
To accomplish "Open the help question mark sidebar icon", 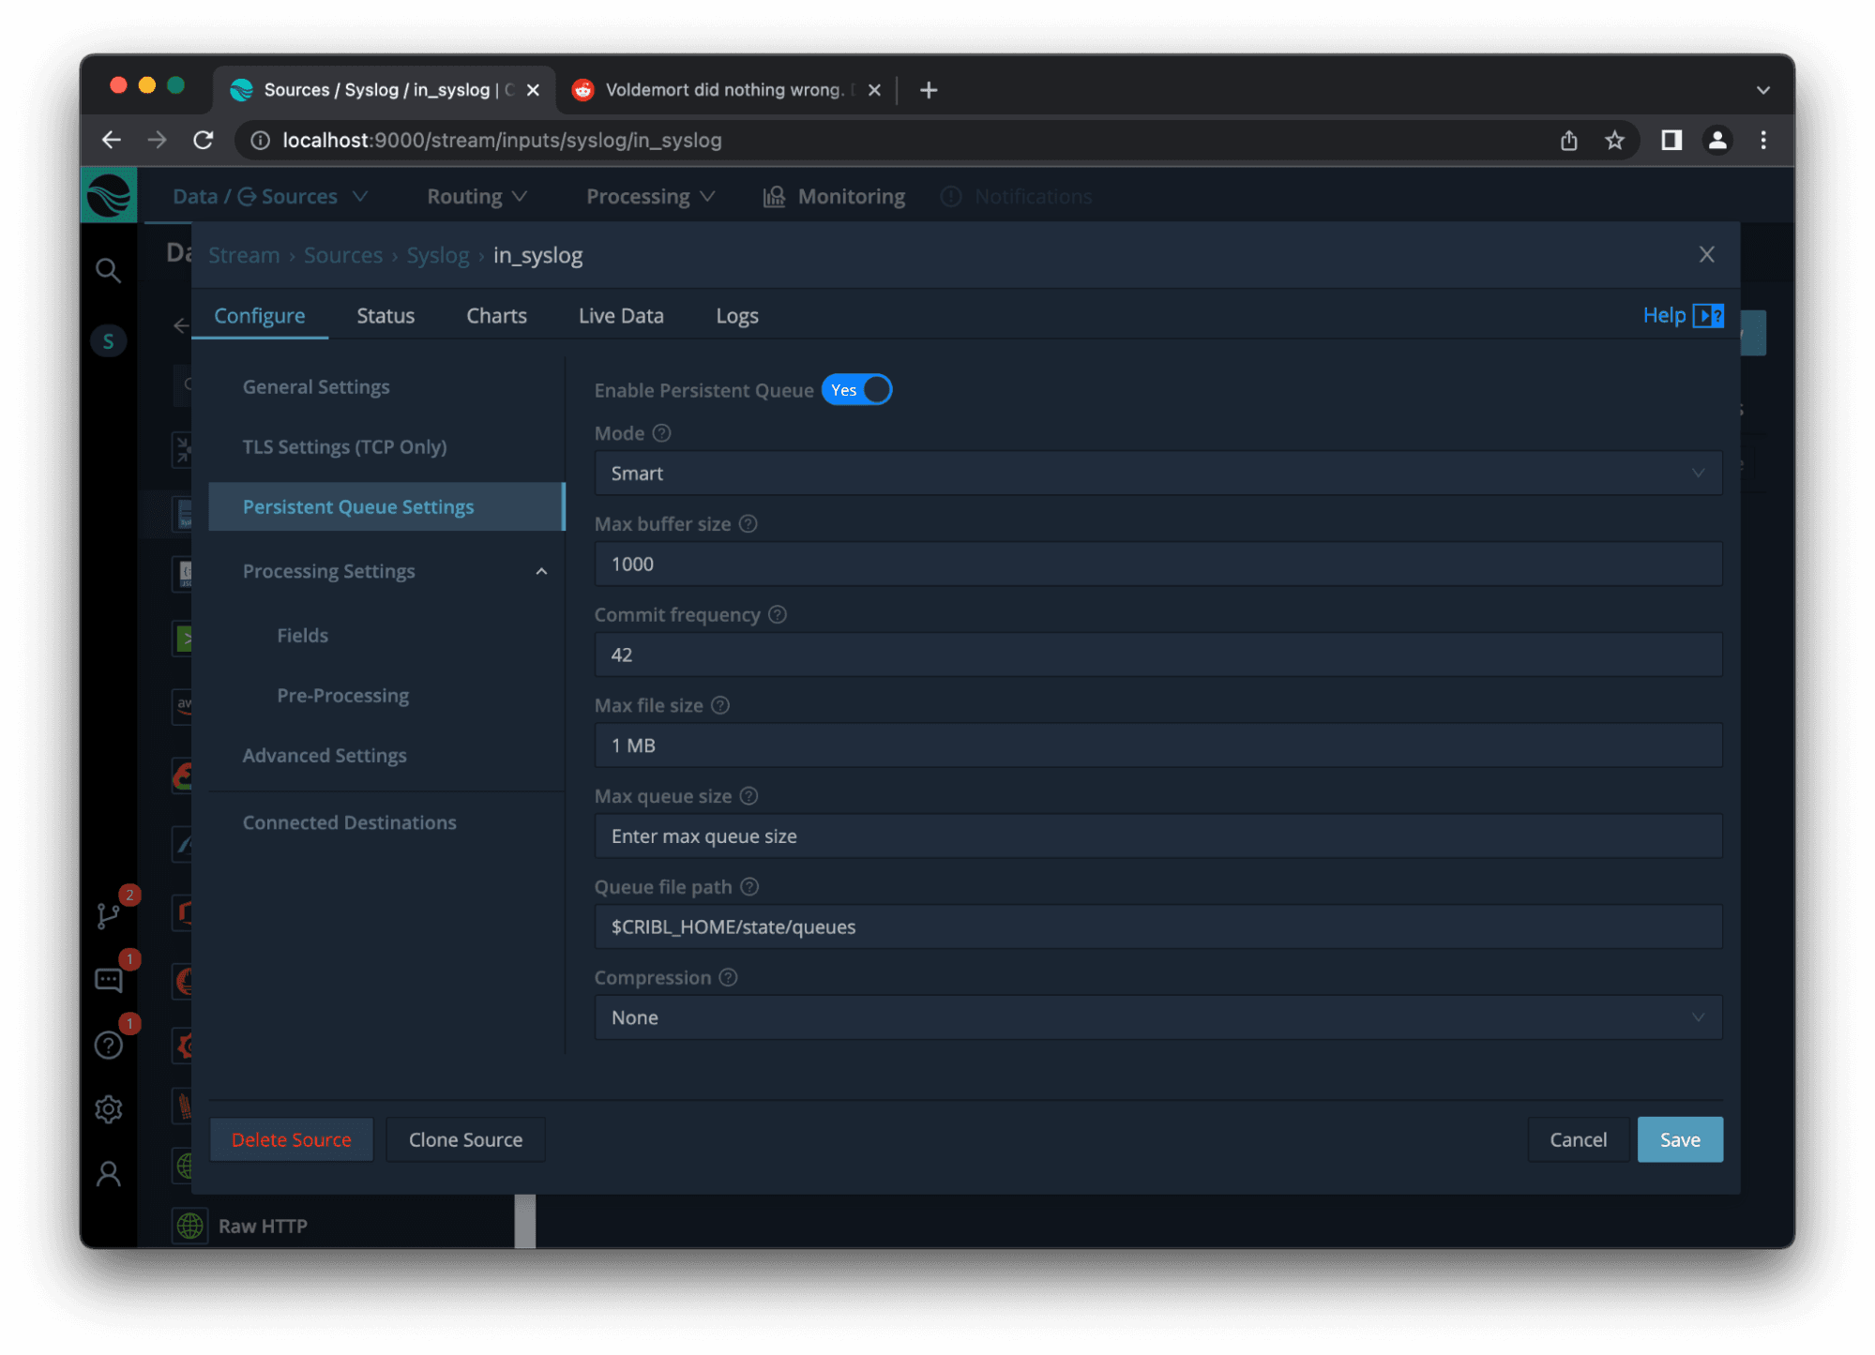I will coord(108,1045).
